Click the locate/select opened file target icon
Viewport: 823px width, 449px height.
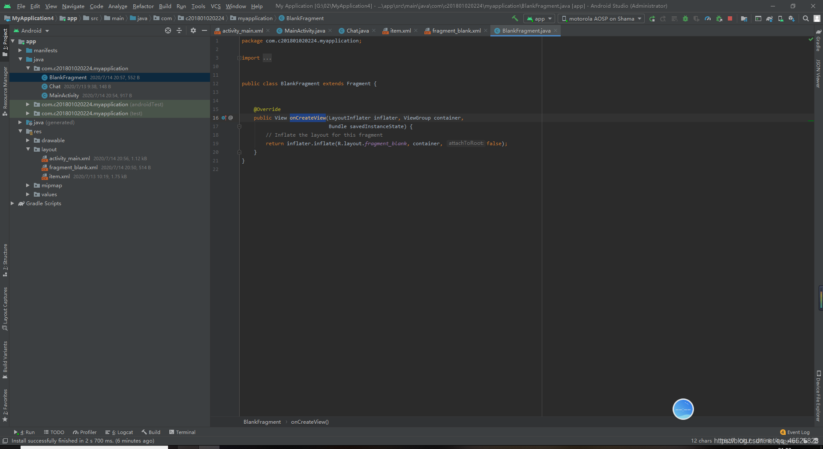pos(168,30)
